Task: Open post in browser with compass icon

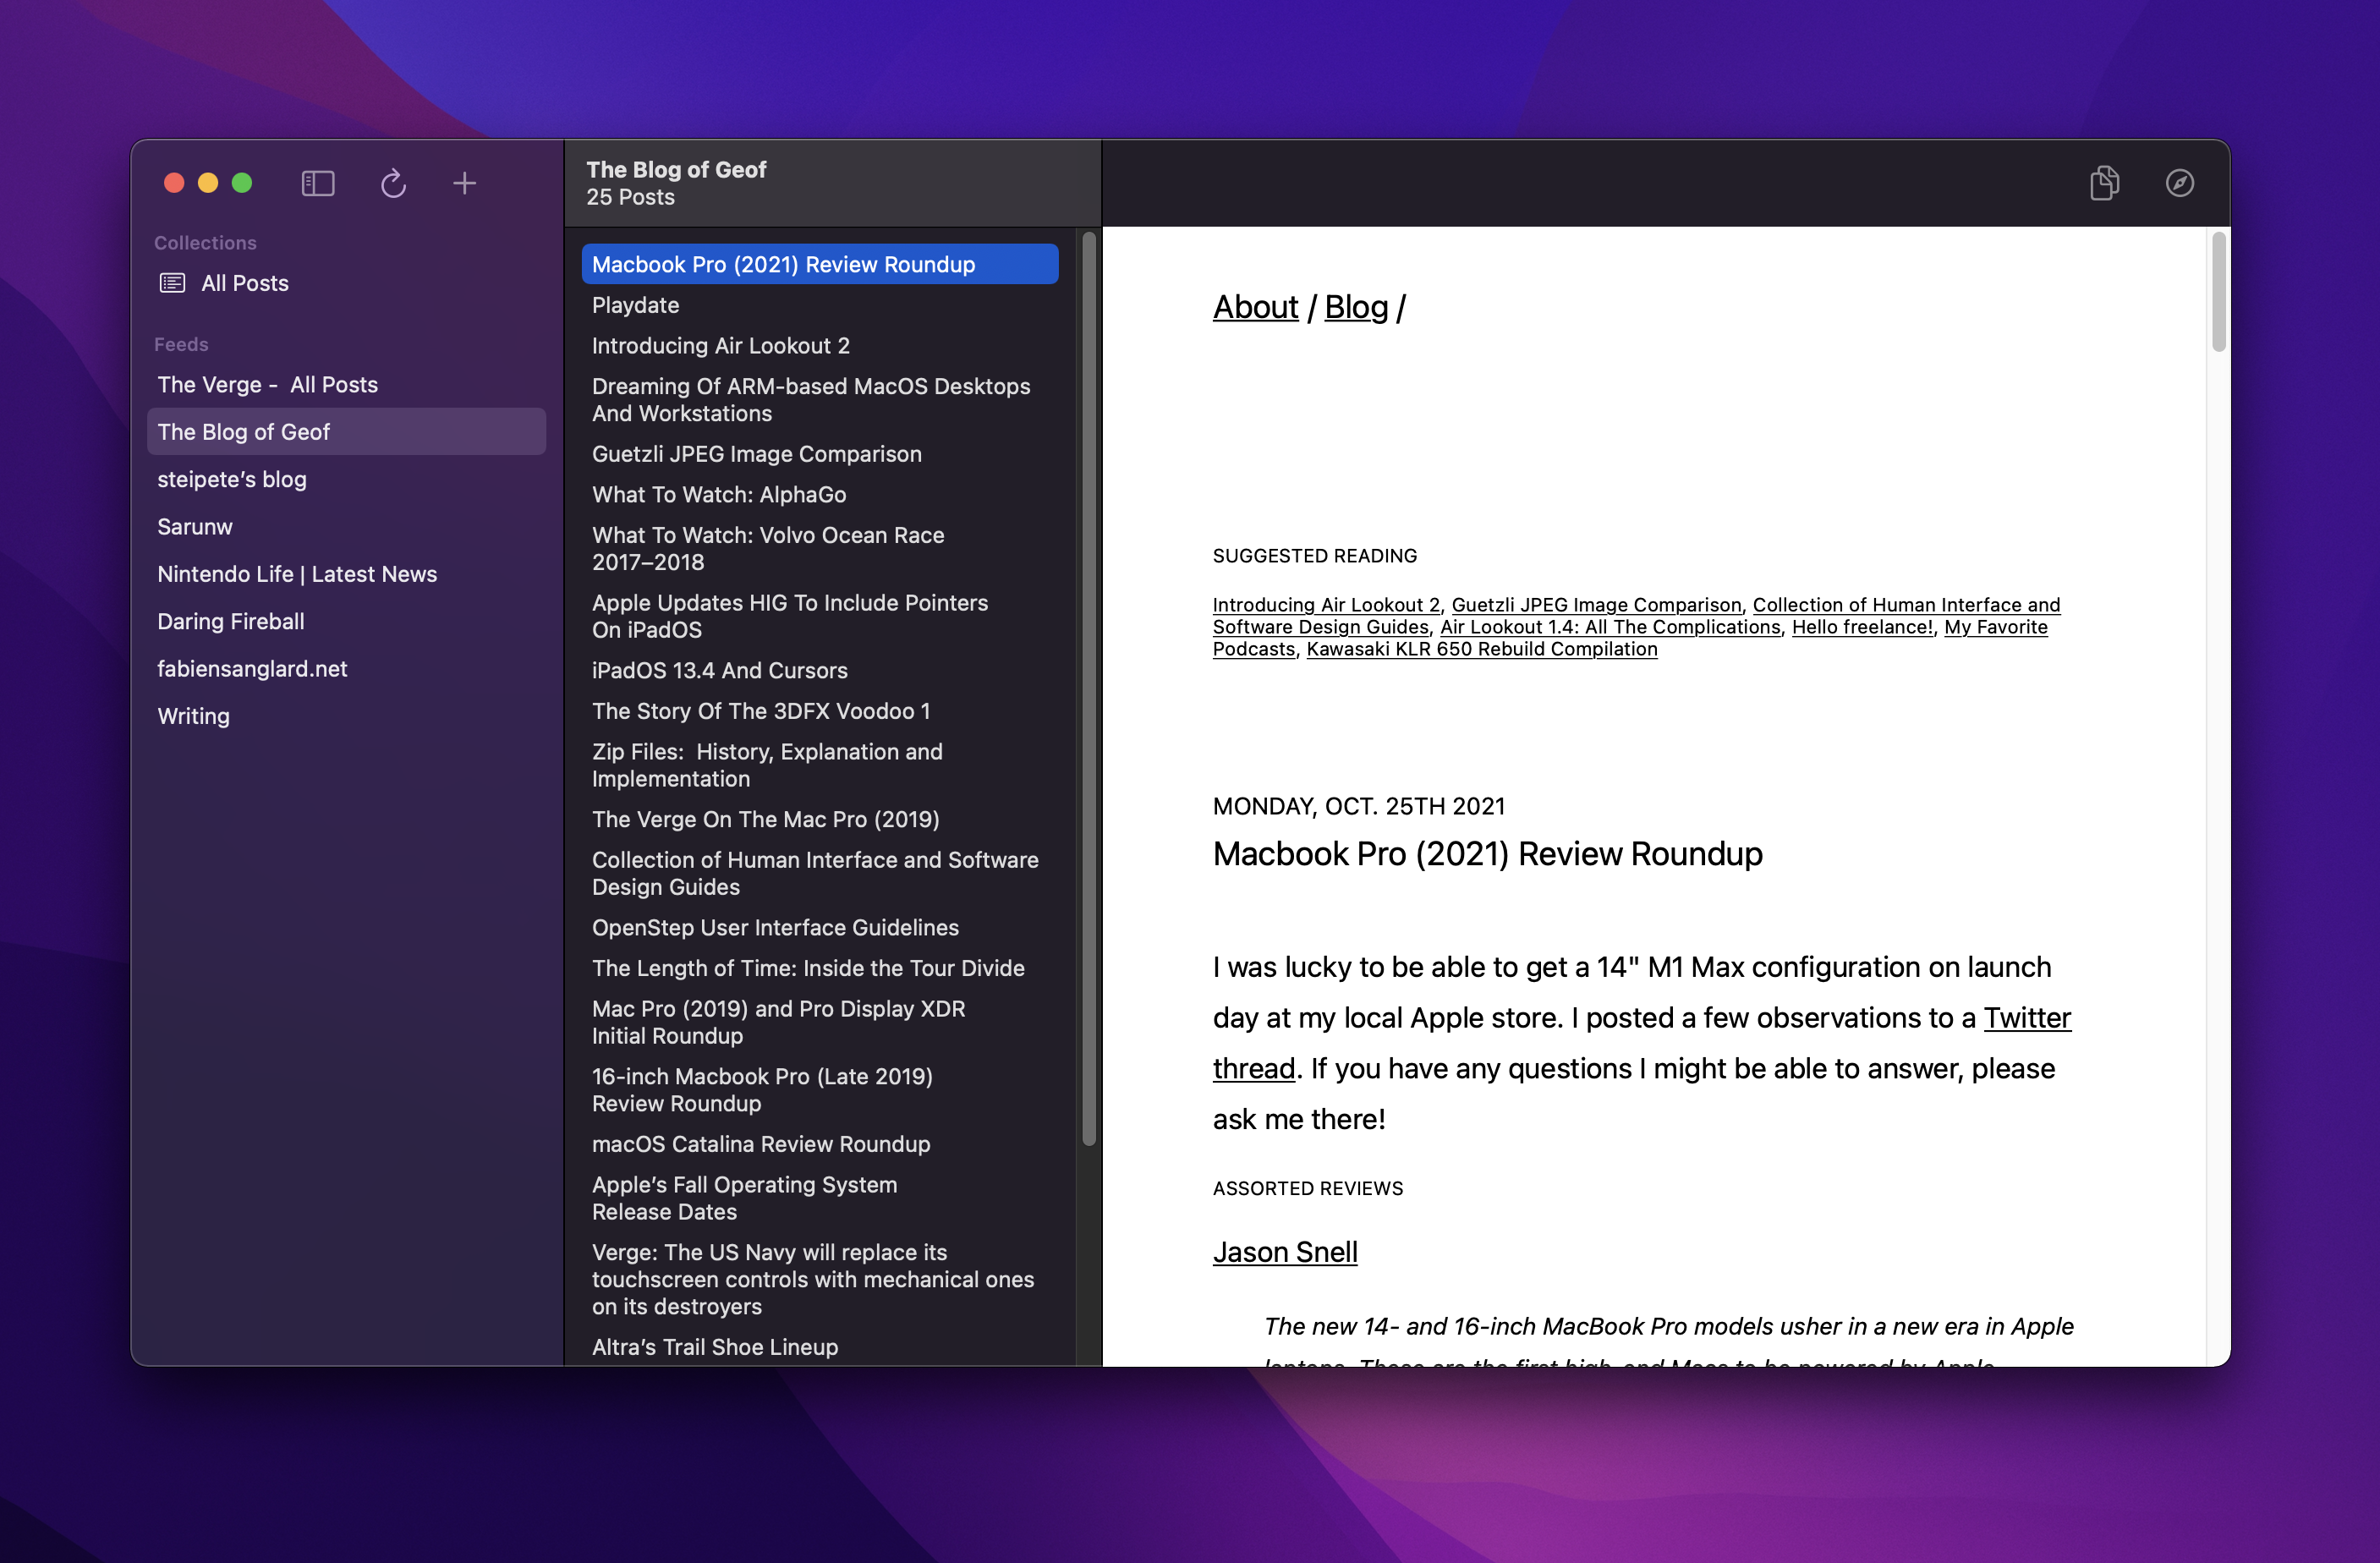Action: [x=2179, y=183]
